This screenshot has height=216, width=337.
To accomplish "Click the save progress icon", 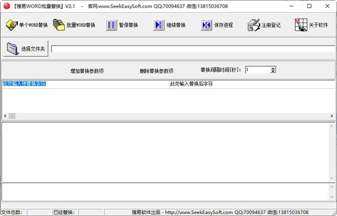I will pos(206,25).
